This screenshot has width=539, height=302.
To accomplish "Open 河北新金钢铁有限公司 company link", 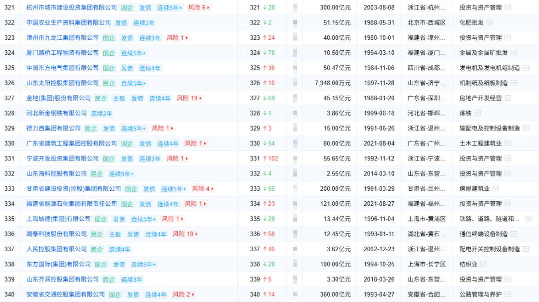I will point(56,113).
